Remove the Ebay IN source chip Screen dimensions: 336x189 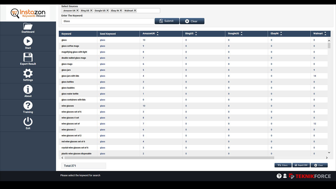pyautogui.click(x=120, y=10)
